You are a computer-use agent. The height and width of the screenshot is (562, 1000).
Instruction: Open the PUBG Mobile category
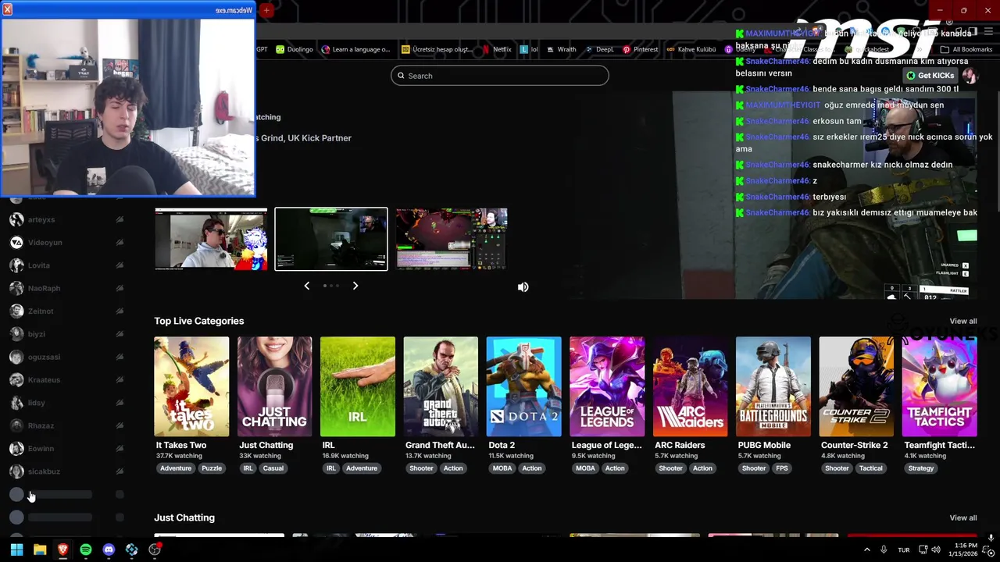[773, 386]
